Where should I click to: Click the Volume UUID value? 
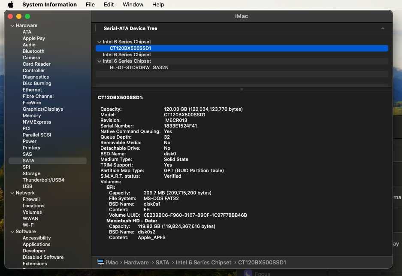[195, 215]
